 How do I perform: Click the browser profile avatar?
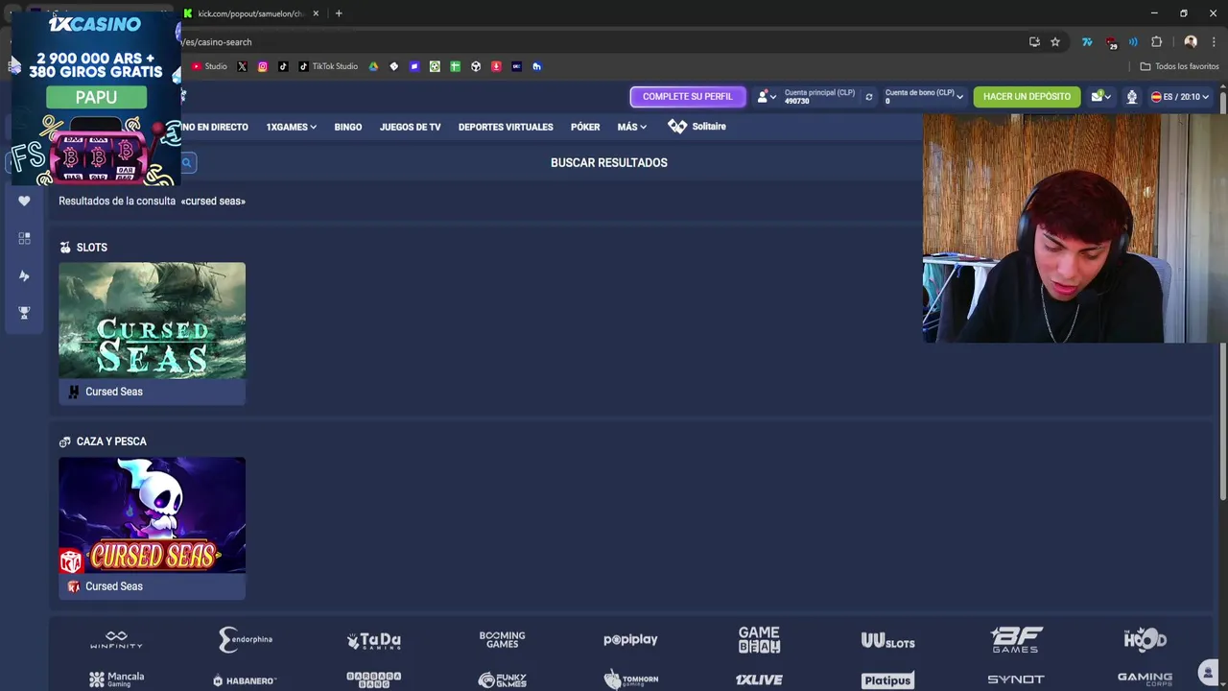[x=1191, y=42]
